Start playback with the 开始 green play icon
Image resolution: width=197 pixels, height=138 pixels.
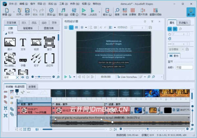click(84, 12)
